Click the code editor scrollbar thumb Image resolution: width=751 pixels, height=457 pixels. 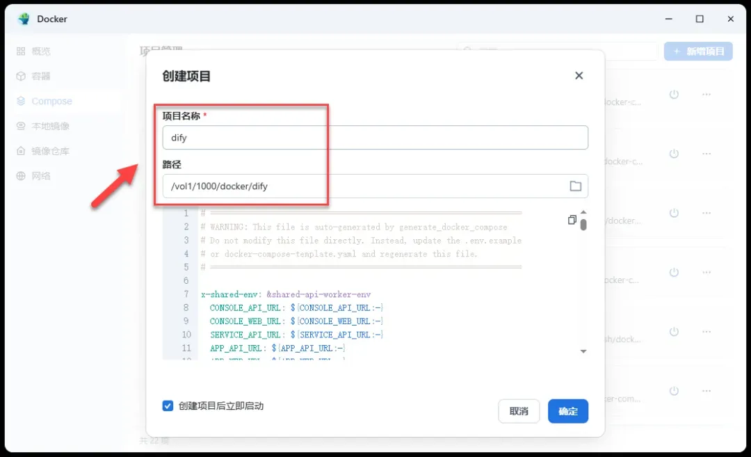(583, 224)
